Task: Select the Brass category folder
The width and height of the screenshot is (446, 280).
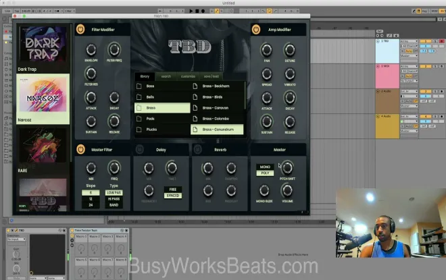Action: (x=162, y=108)
